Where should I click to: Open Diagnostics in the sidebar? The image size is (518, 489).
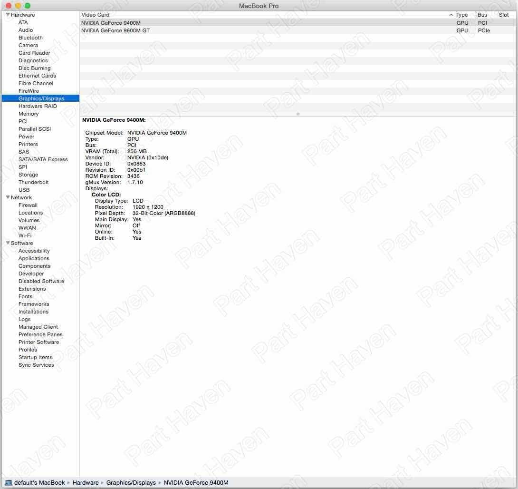pyautogui.click(x=33, y=60)
